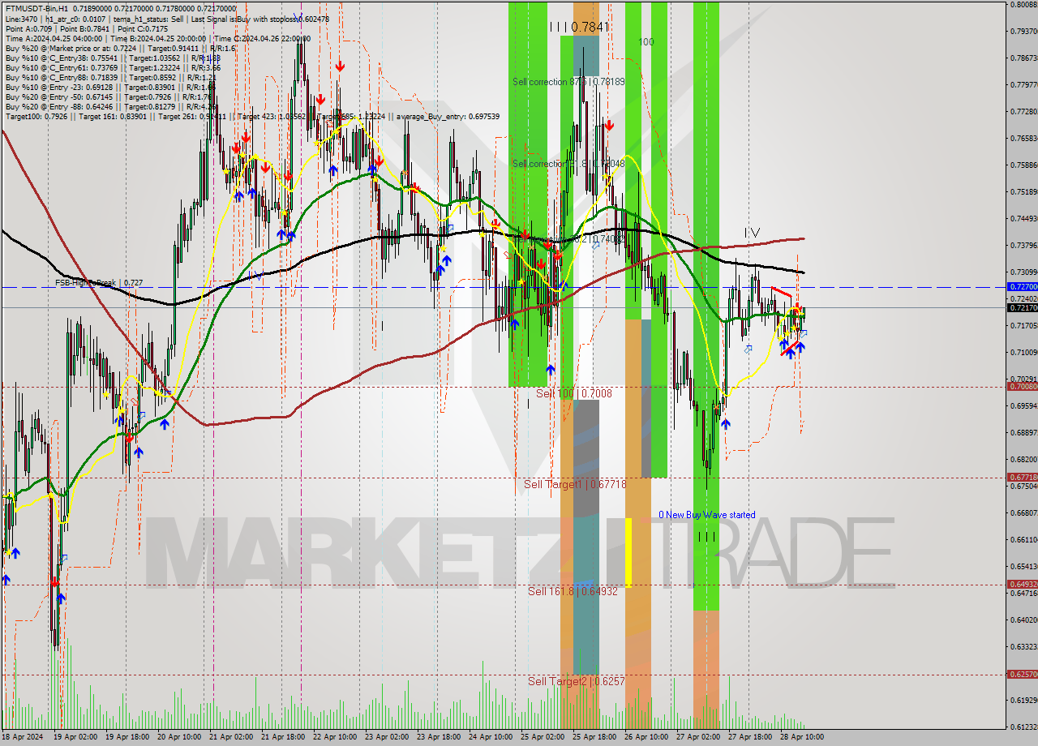Click the current price tag 0.72170
The height and width of the screenshot is (746, 1038).
[x=1022, y=308]
